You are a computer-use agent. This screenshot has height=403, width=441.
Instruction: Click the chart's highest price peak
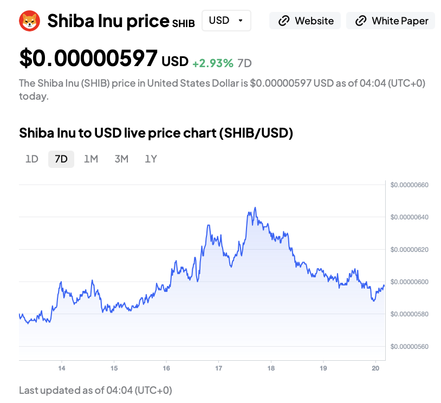pyautogui.click(x=255, y=207)
